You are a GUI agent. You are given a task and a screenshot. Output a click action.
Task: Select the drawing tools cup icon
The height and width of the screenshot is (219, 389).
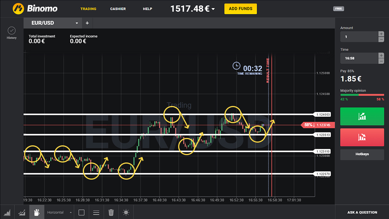[37, 212]
